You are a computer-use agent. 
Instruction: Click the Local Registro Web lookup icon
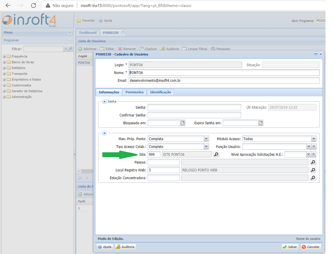pyautogui.click(x=313, y=170)
